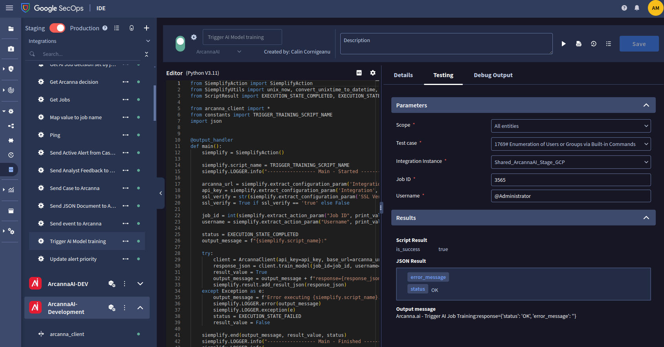Click the icon left of the plus icon

click(132, 28)
